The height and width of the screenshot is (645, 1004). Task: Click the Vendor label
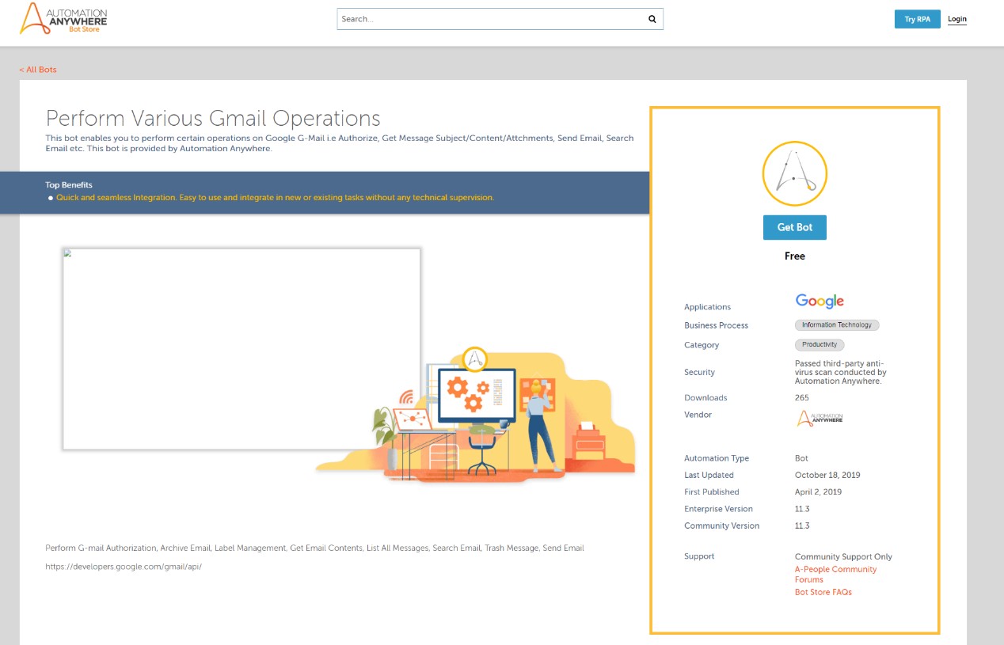tap(698, 415)
